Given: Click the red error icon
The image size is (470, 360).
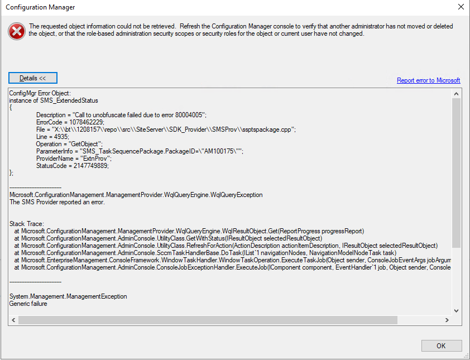Looking at the screenshot, I should pos(16,31).
